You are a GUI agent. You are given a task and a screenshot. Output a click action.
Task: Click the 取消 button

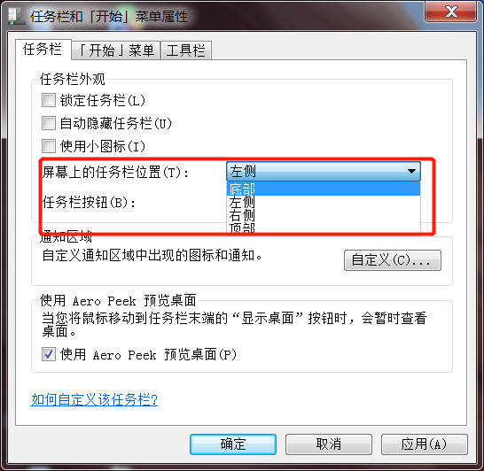tap(328, 444)
